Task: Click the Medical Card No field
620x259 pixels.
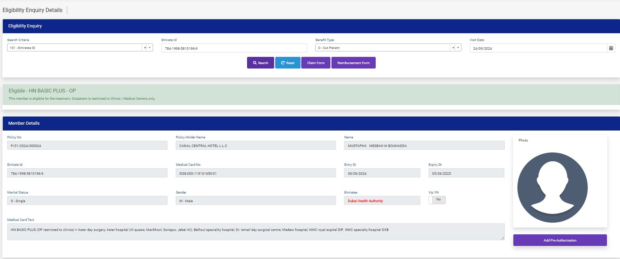Action: pos(256,173)
